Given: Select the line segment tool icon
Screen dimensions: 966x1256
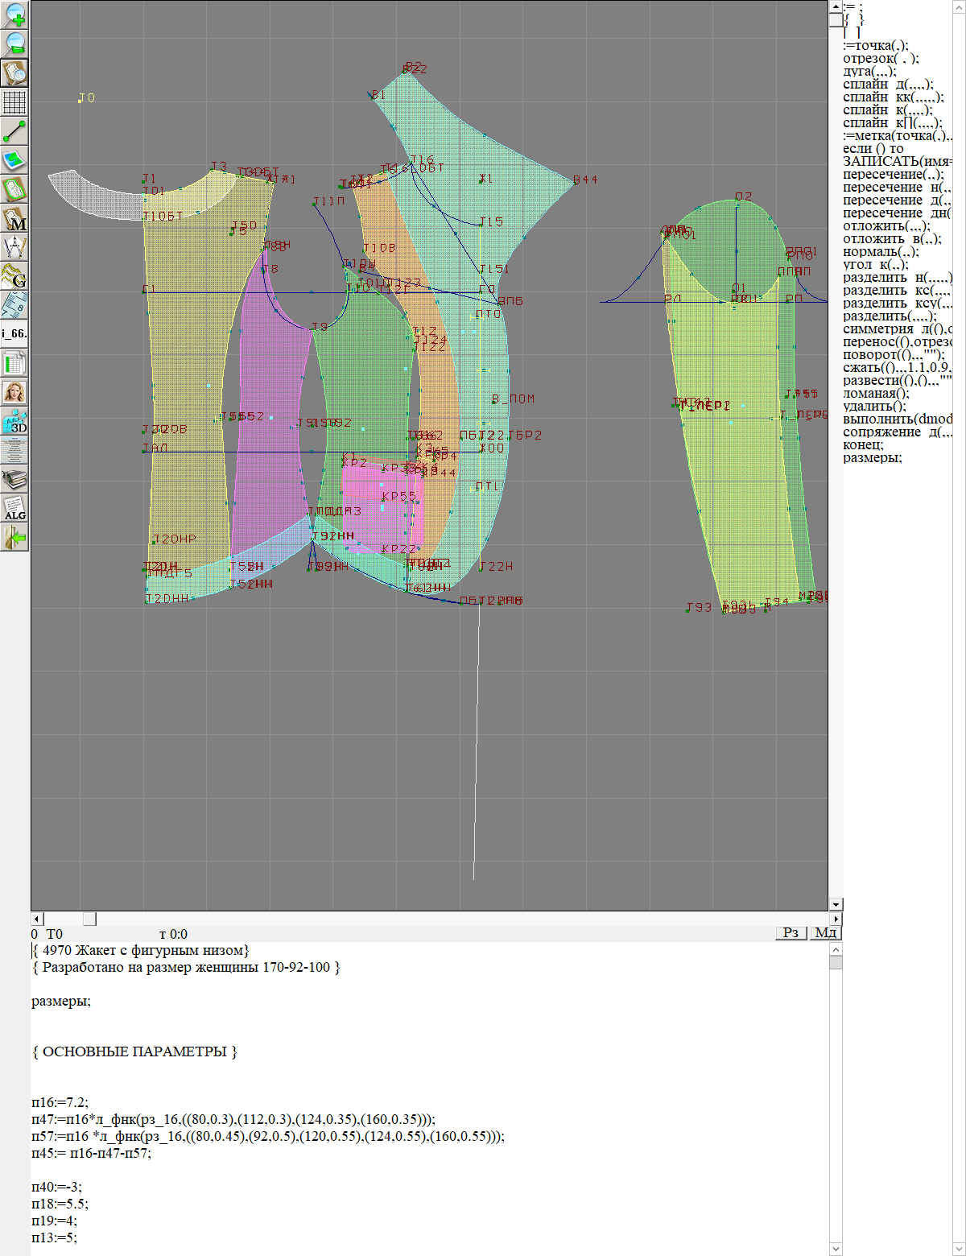Looking at the screenshot, I should [x=15, y=131].
